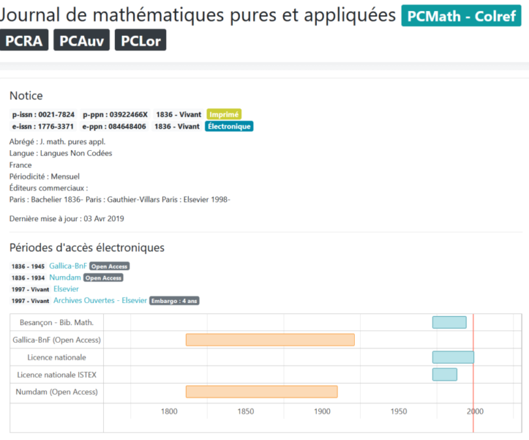Click the Licence nationale ISTEX timeline bar
The height and width of the screenshot is (440, 529).
[444, 375]
